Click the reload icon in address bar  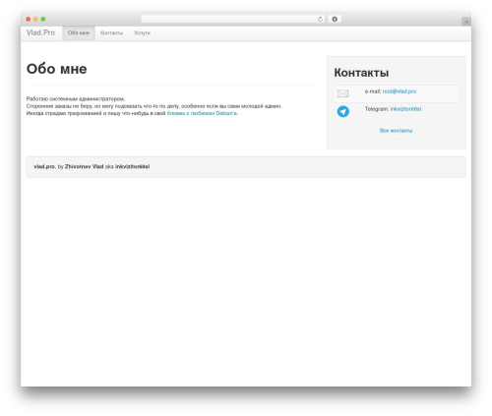(320, 20)
